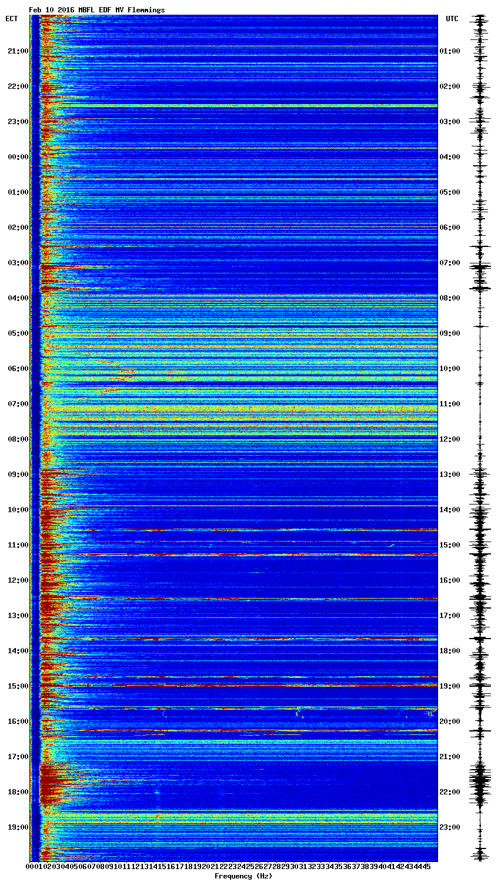Pick the 16:00 label on the UTC axis
The width and height of the screenshot is (501, 882).
[x=450, y=580]
